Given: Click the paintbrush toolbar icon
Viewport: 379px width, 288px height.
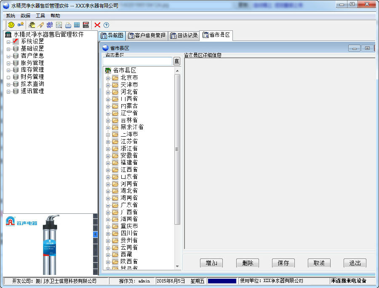Looking at the screenshot, I should (40, 25).
